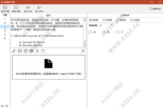The height and width of the screenshot is (108, 163).
Task: Click the attached mp3 file thumbnail
Action: tap(49, 67)
